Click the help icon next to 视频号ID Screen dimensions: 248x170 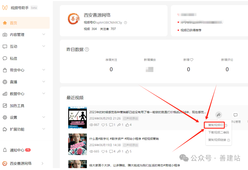[125, 22]
